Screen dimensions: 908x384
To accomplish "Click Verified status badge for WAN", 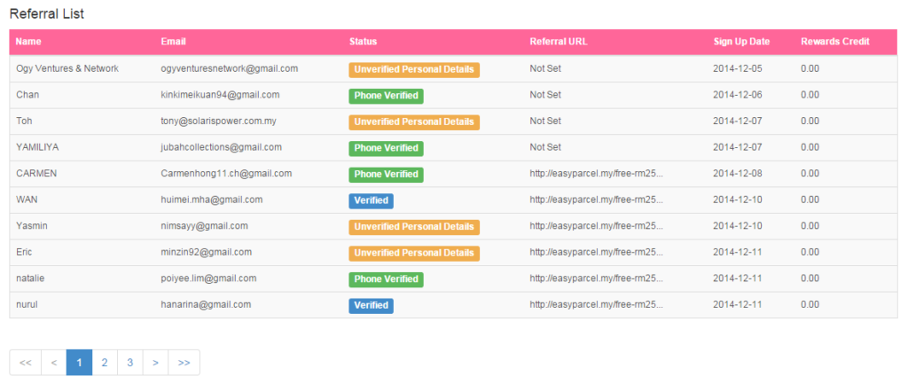I will point(371,200).
